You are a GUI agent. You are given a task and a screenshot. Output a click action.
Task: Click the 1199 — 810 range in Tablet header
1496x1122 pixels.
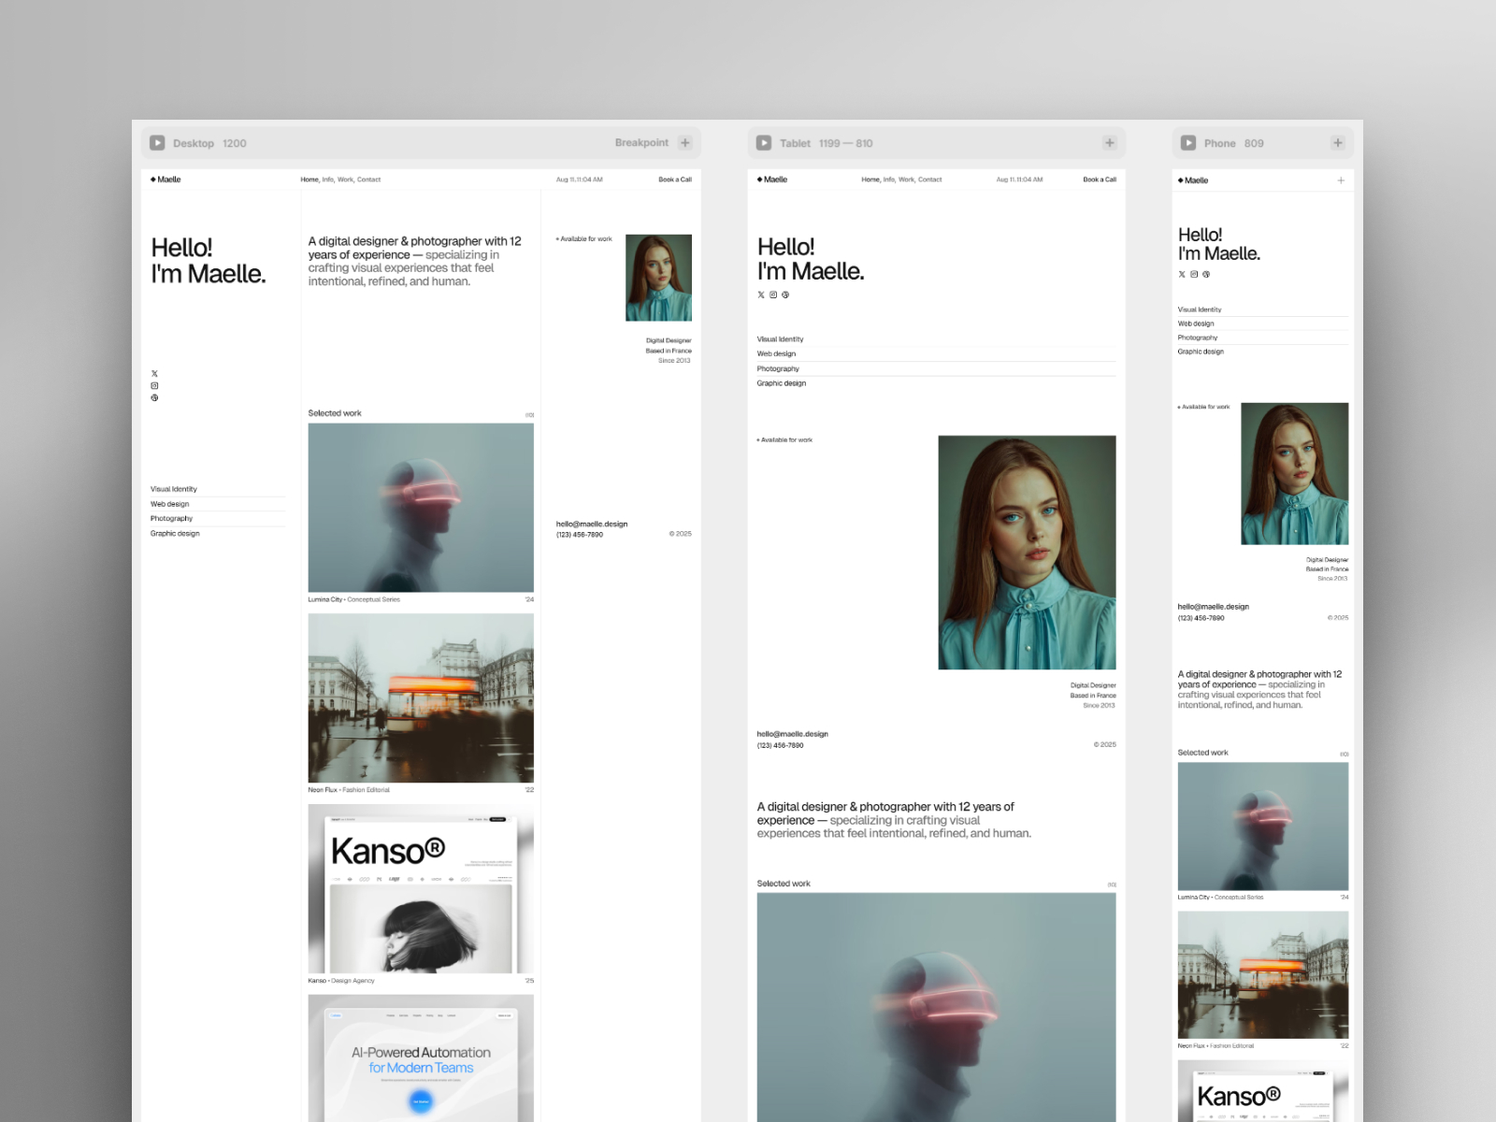[x=846, y=143]
